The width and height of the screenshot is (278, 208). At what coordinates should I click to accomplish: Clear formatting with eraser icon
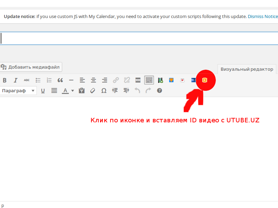click(x=92, y=91)
